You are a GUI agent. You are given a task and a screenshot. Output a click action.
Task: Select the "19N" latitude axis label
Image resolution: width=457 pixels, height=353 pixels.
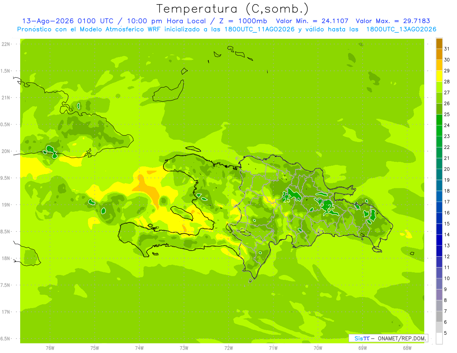(5, 205)
